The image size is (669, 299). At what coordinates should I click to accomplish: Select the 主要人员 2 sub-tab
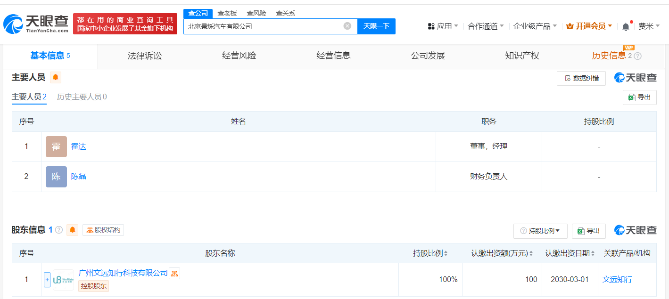click(29, 97)
